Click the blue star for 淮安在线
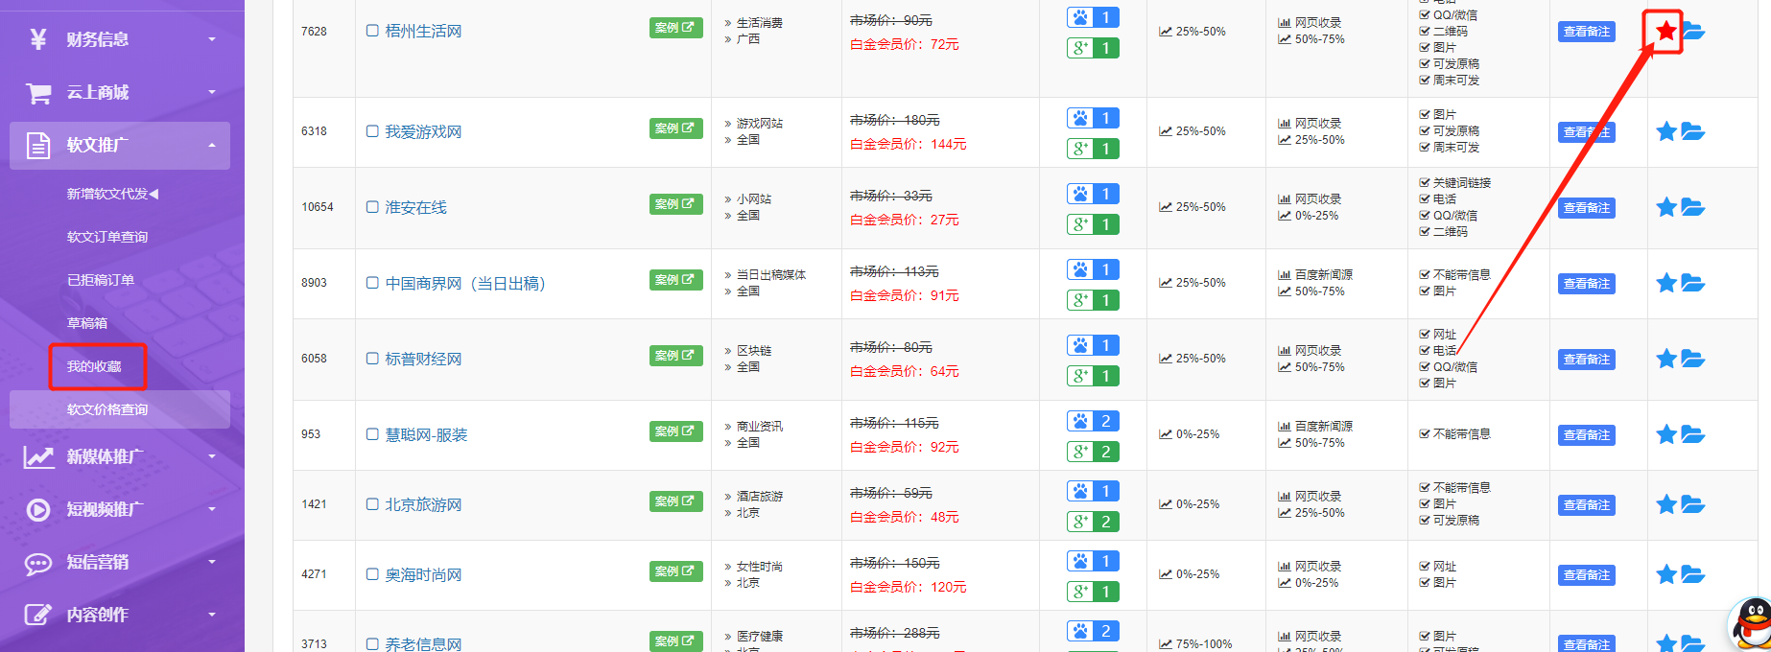Screen dimensions: 1771x652 tap(1666, 207)
